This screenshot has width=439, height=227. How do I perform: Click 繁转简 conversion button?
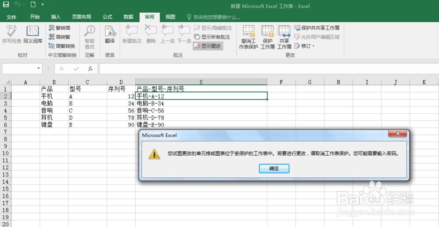59,28
